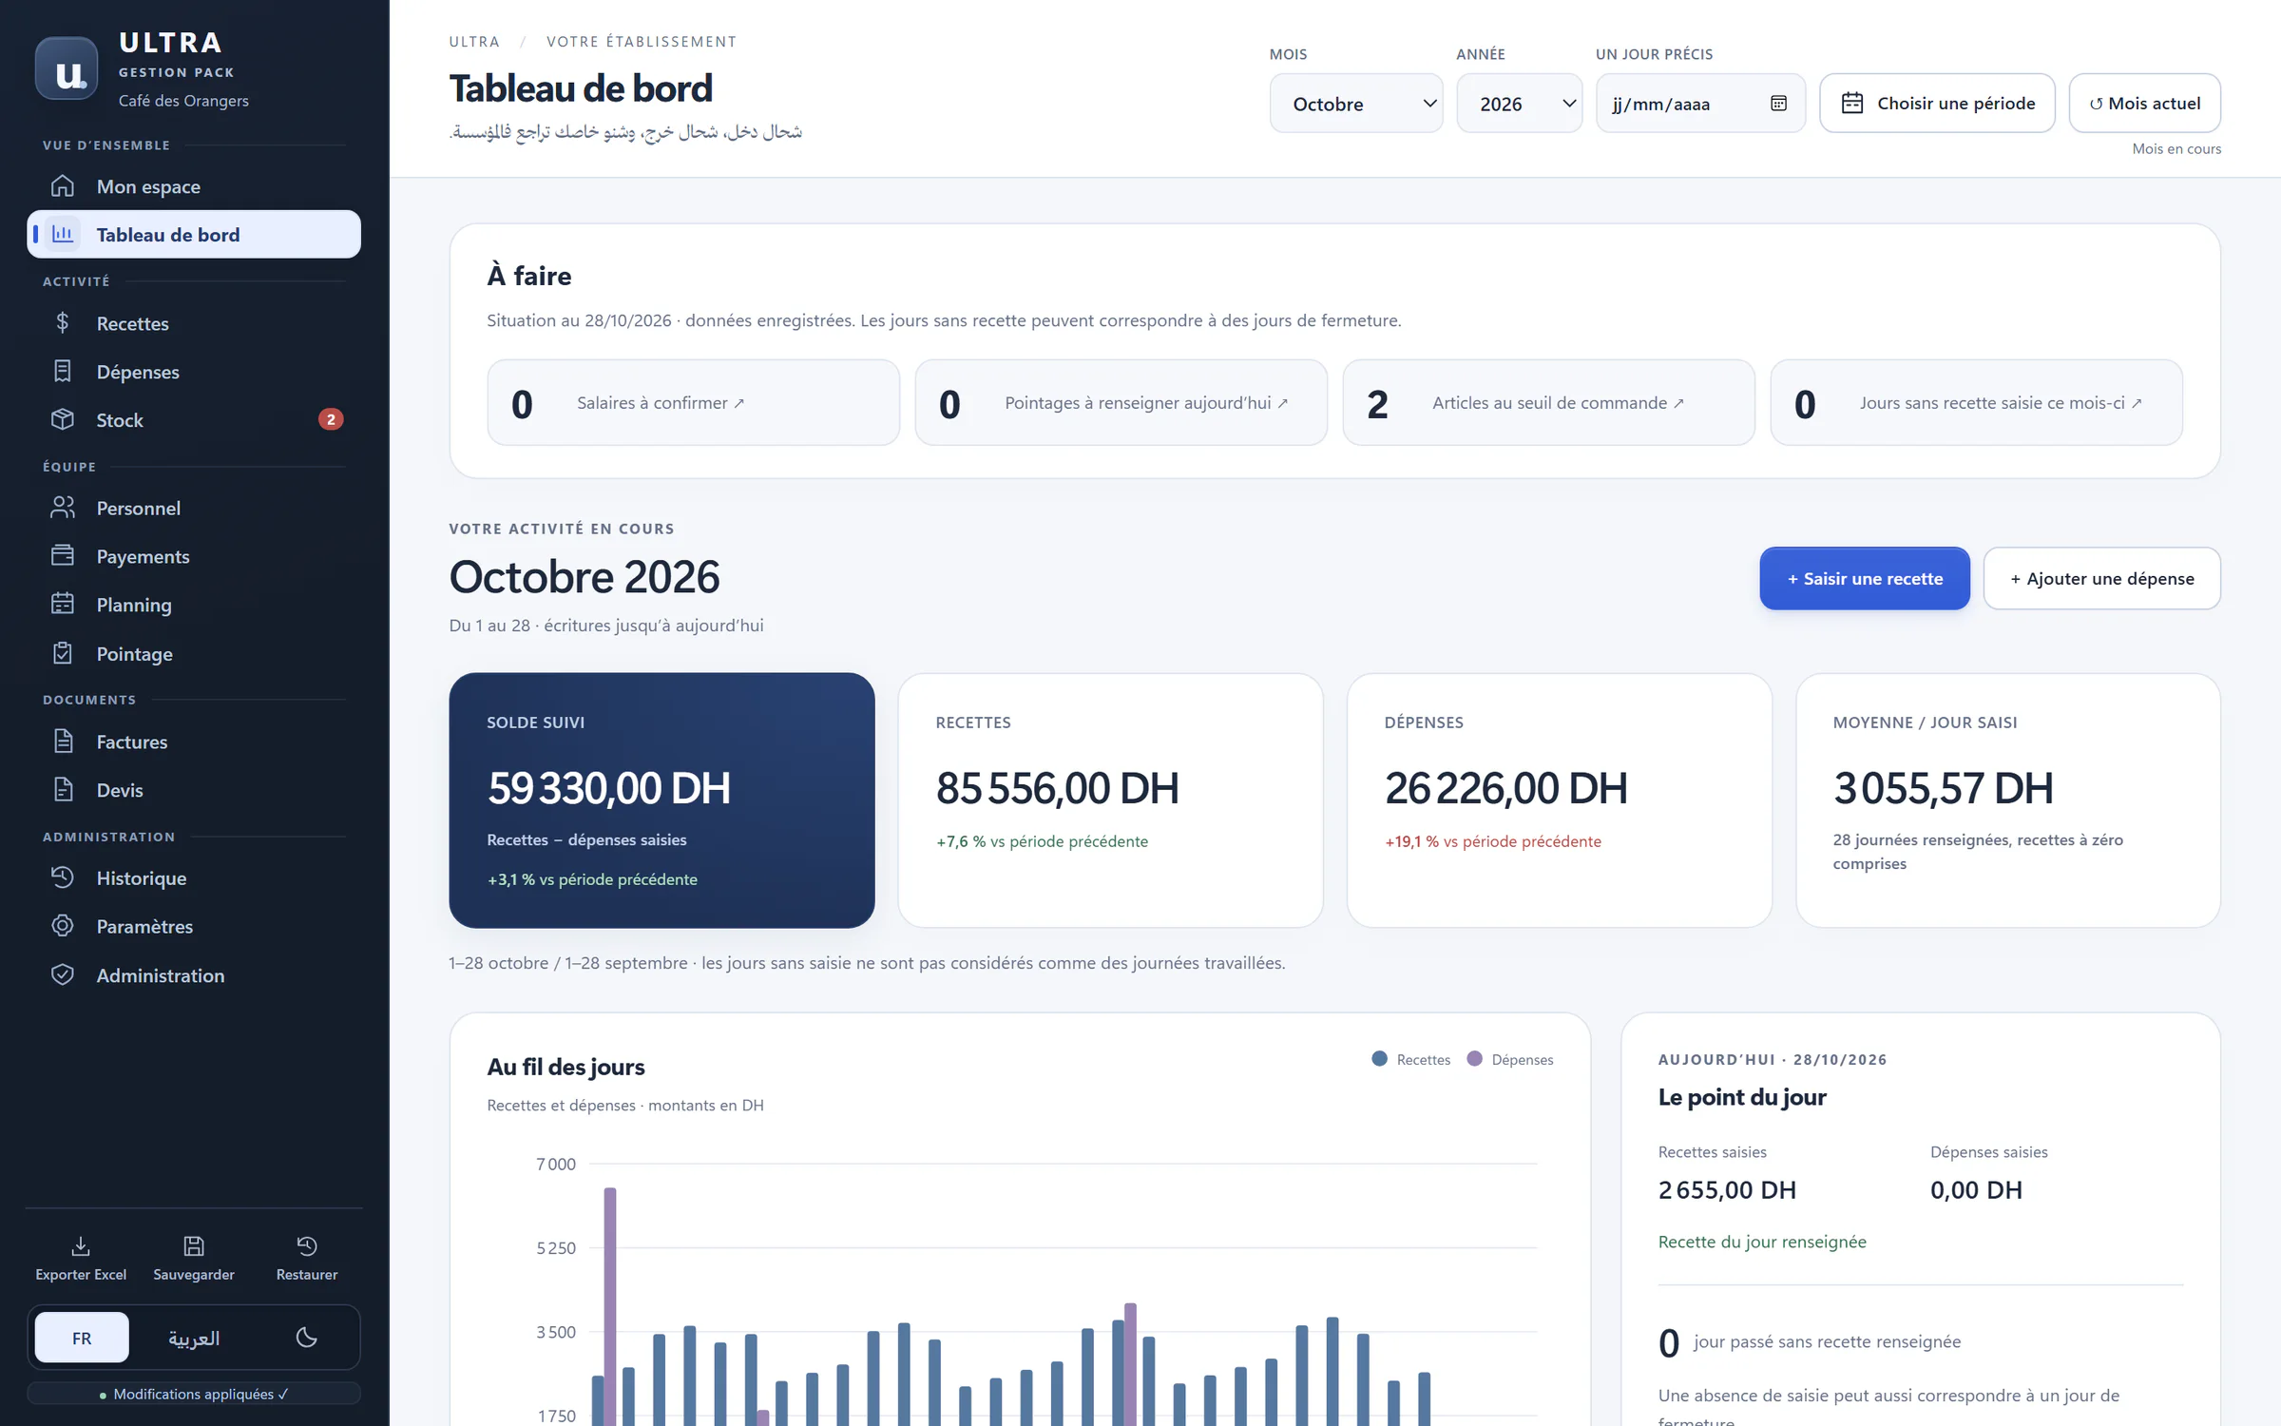The height and width of the screenshot is (1426, 2281).
Task: Click the jj/mm/aaaa date field
Action: [x=1700, y=104]
